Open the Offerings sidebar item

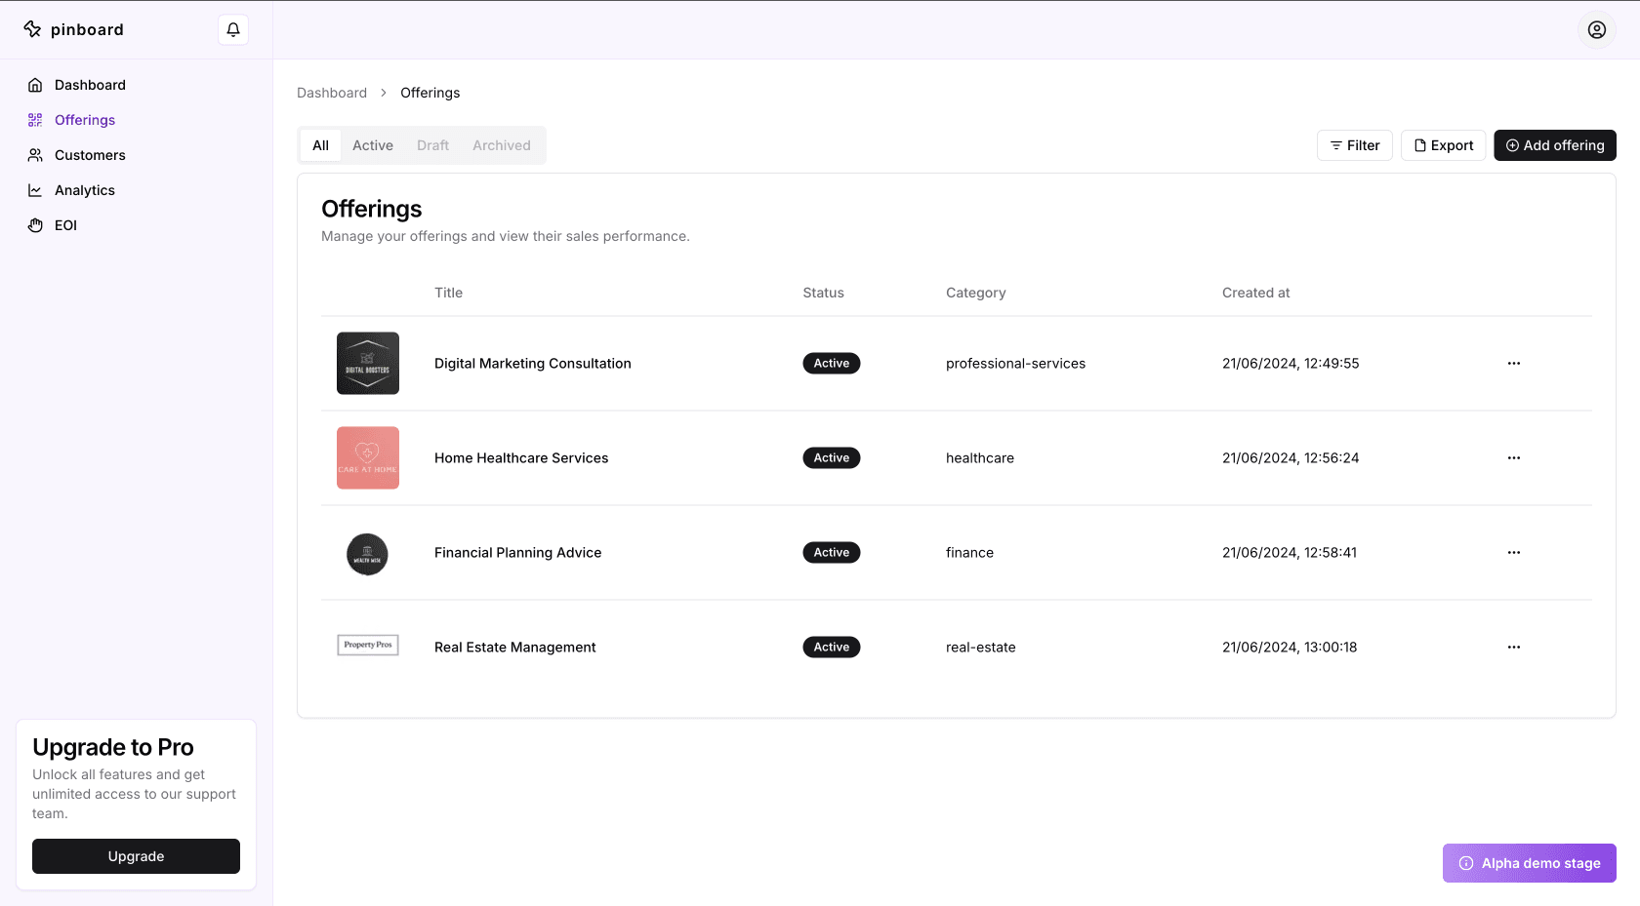coord(85,120)
